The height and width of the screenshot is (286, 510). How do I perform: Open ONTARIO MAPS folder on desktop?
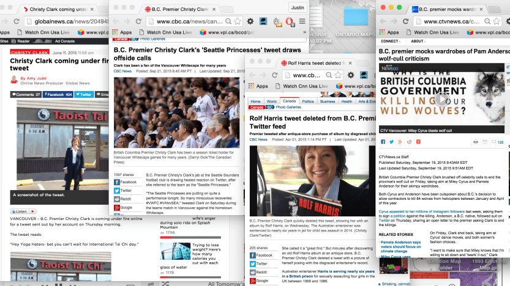coord(356,22)
